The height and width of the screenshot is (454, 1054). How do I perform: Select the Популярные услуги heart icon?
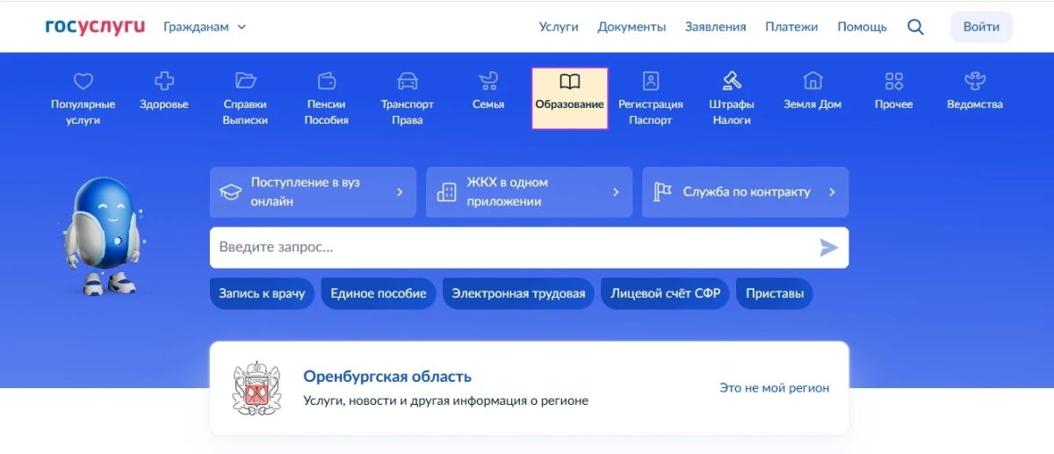83,82
